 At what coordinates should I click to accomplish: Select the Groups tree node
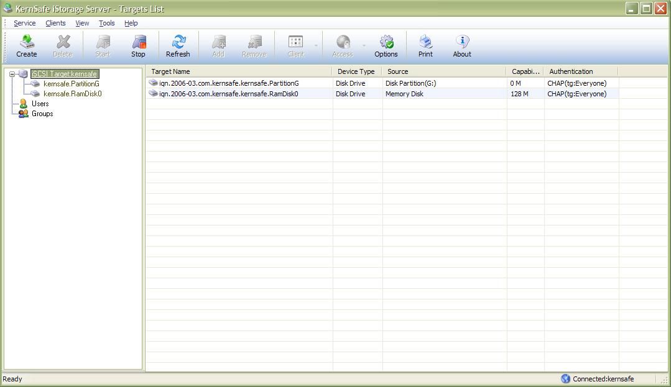42,114
